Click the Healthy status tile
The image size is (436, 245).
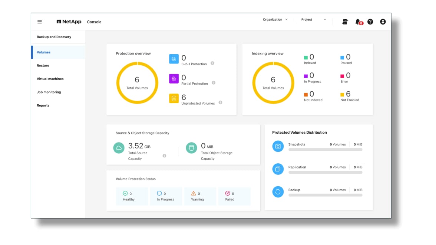(132, 196)
